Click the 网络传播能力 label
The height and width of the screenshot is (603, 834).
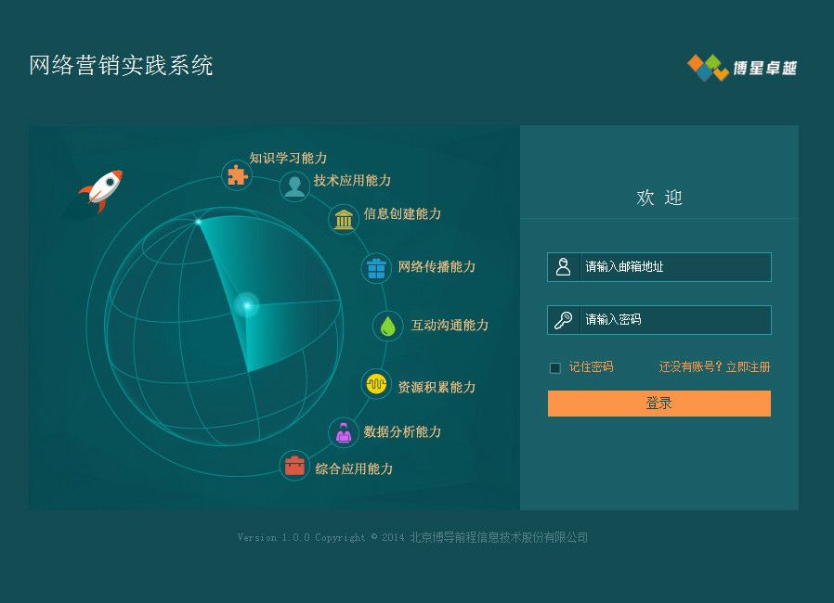point(437,266)
